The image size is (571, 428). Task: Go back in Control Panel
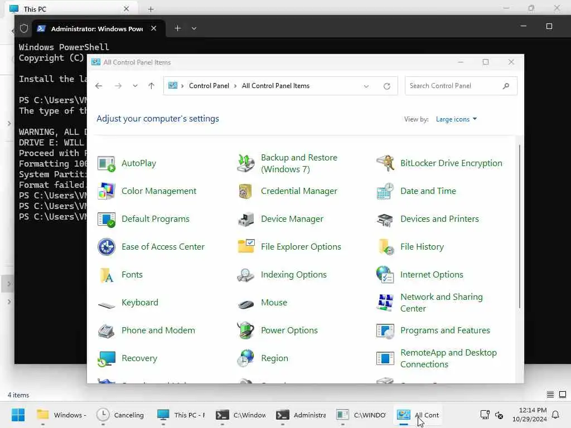99,86
